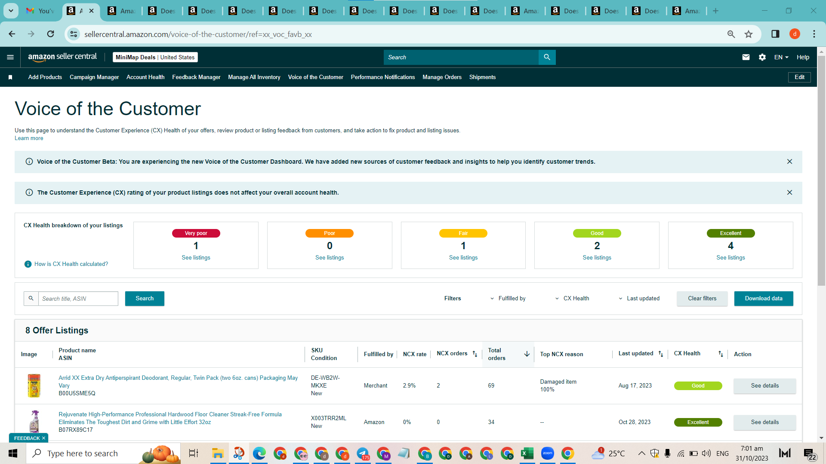Expand the EN language dropdown
826x464 pixels.
pyautogui.click(x=781, y=57)
